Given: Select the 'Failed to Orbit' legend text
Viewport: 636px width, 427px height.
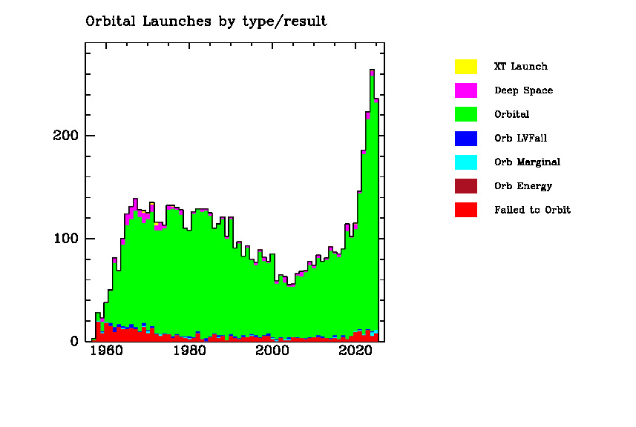Looking at the screenshot, I should coord(532,210).
